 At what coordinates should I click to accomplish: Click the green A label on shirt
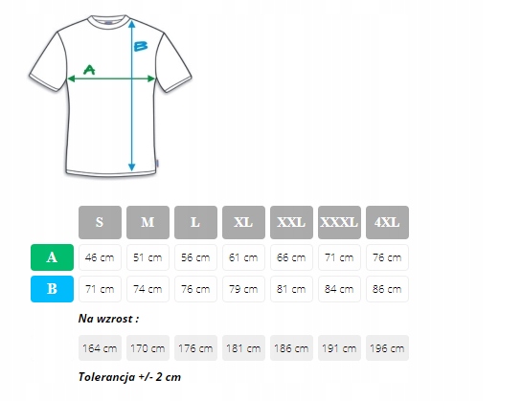click(x=89, y=70)
